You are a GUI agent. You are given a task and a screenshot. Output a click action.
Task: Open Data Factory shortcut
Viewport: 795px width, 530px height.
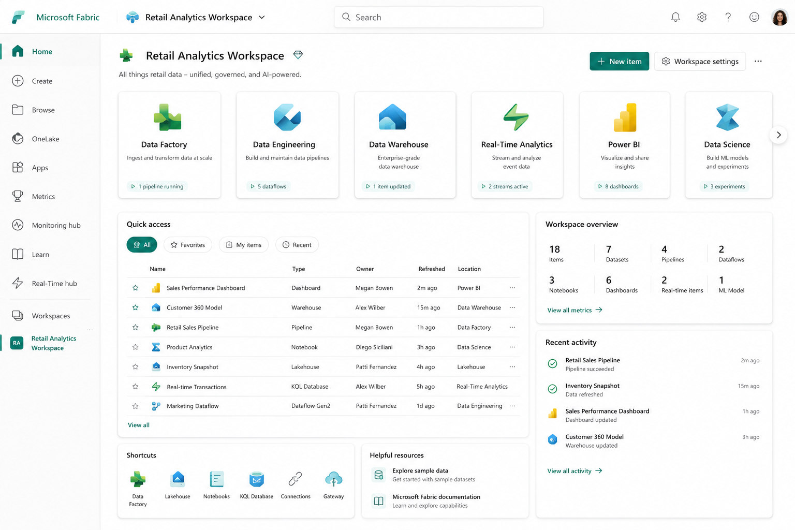(x=138, y=488)
